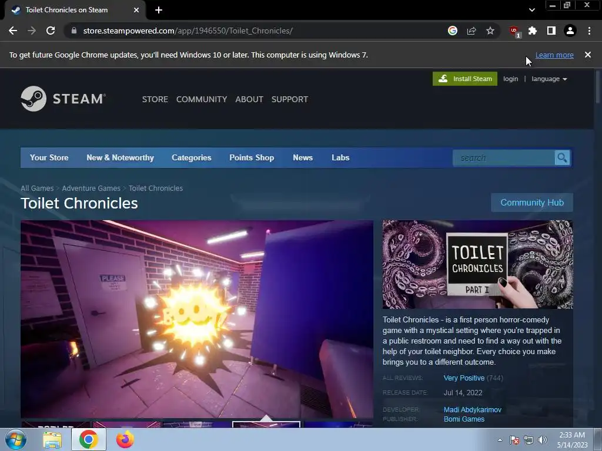Screen dimensions: 602x451
Task: Open Learn more link
Action: (x=554, y=55)
